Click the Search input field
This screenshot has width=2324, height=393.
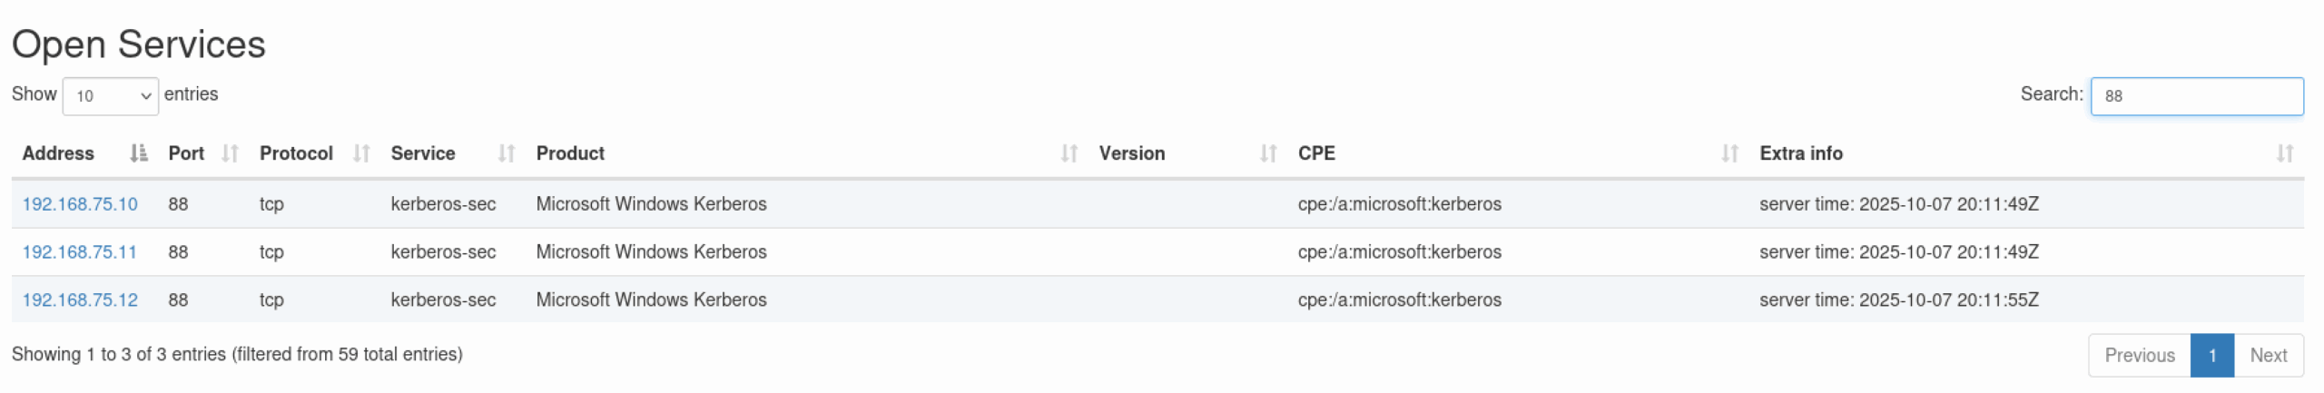(2196, 96)
